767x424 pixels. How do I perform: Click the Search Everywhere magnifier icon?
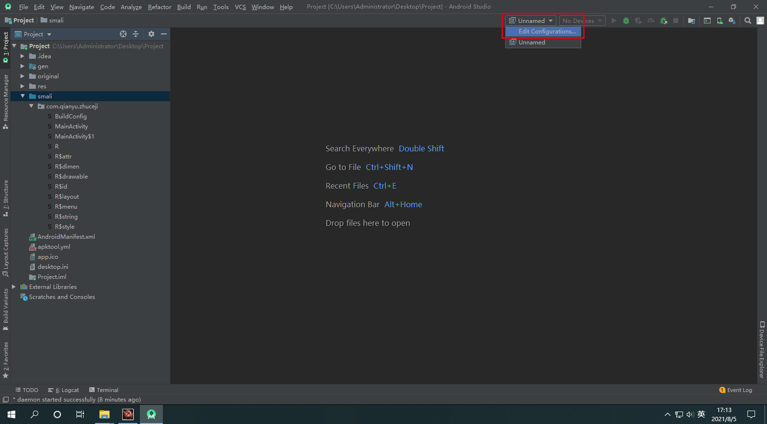click(x=748, y=21)
